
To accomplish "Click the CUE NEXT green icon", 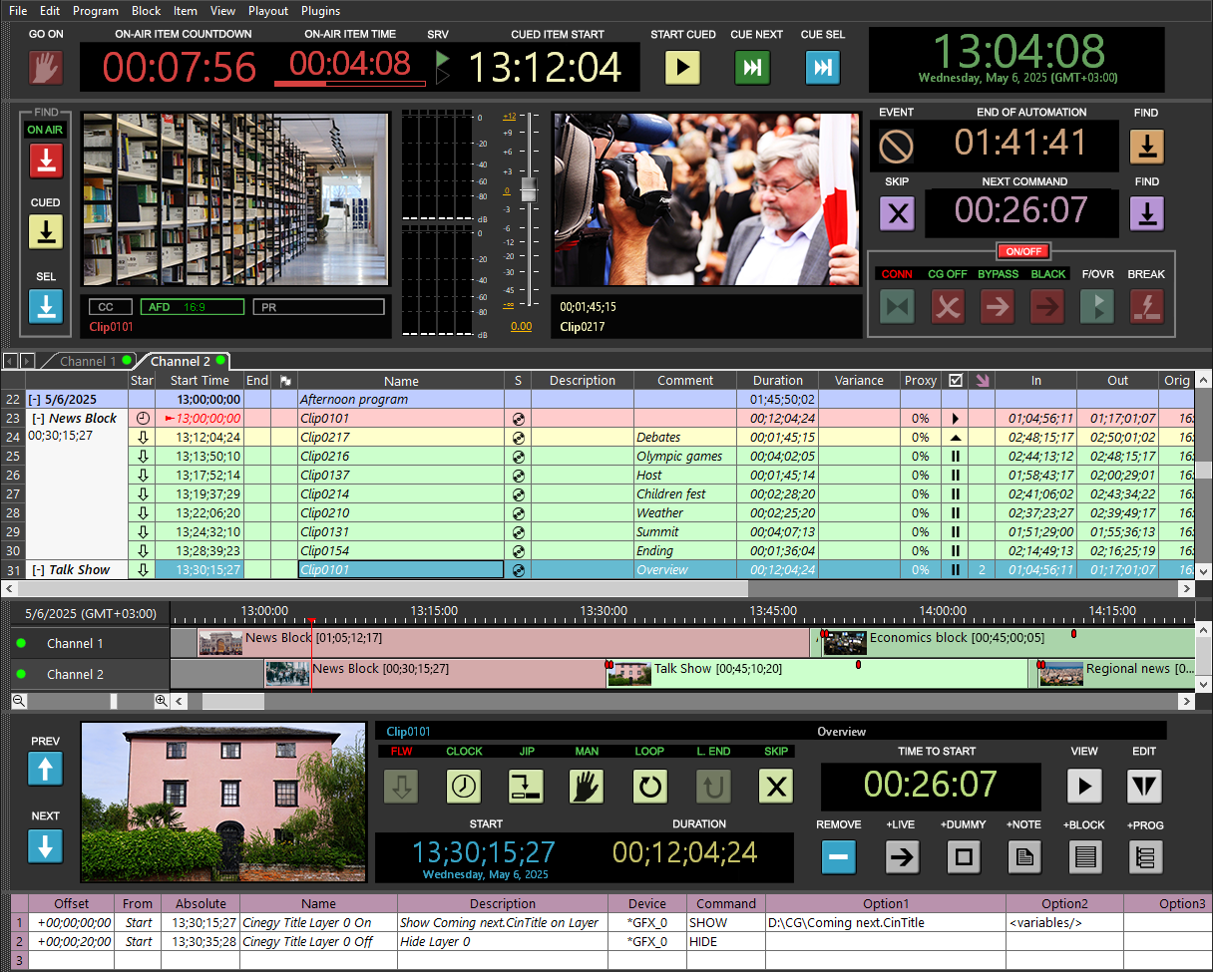I will point(753,68).
